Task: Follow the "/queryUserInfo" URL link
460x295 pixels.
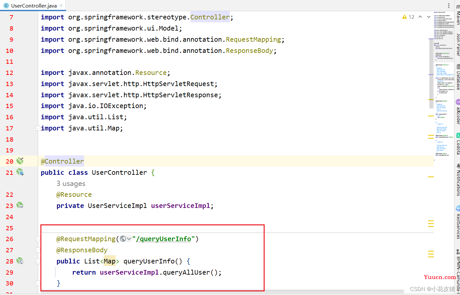Action: tap(164, 239)
